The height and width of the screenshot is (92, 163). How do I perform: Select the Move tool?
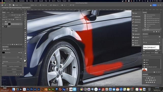(x=25, y=14)
